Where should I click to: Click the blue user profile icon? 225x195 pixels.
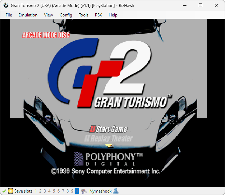pos(116,191)
